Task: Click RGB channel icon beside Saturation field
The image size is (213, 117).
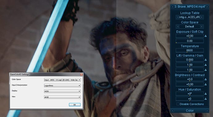Action: tap(206, 99)
